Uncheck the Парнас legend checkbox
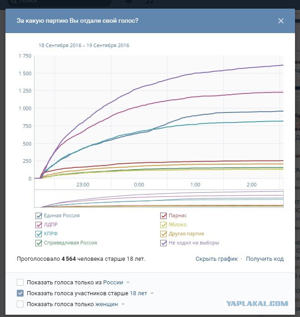The height and width of the screenshot is (317, 300). (x=163, y=216)
